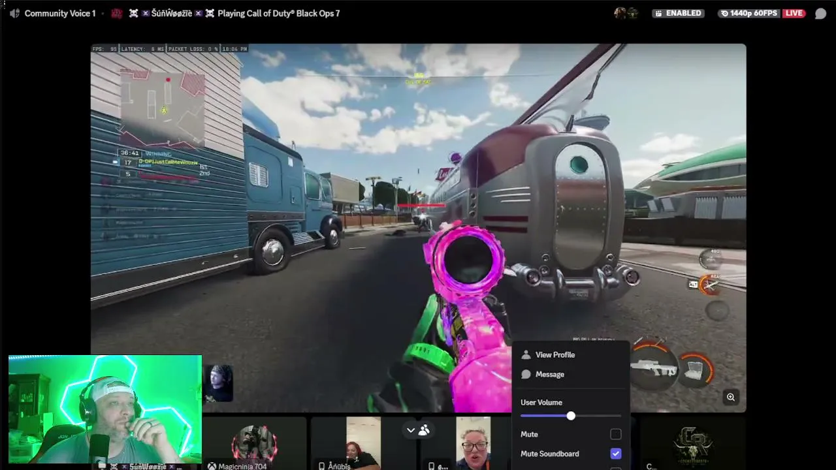Choose Message in the context menu
The image size is (836, 470).
pyautogui.click(x=550, y=374)
